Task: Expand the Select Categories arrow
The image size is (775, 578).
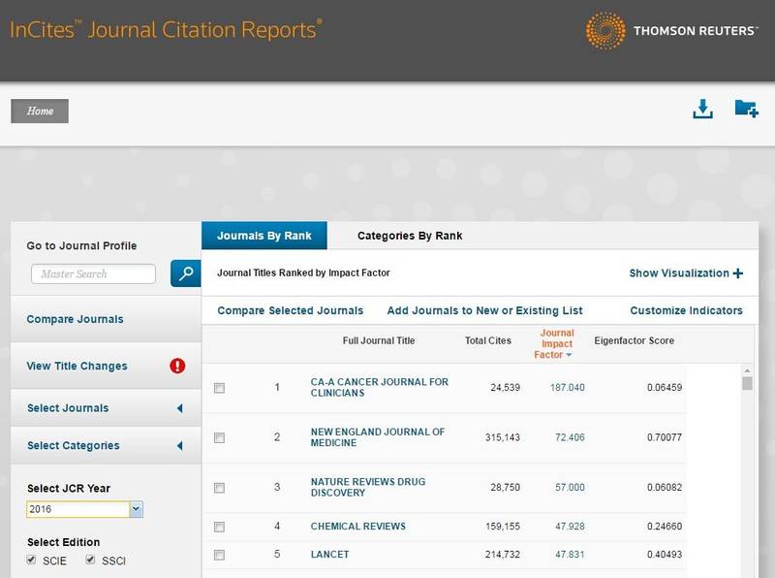Action: click(180, 446)
